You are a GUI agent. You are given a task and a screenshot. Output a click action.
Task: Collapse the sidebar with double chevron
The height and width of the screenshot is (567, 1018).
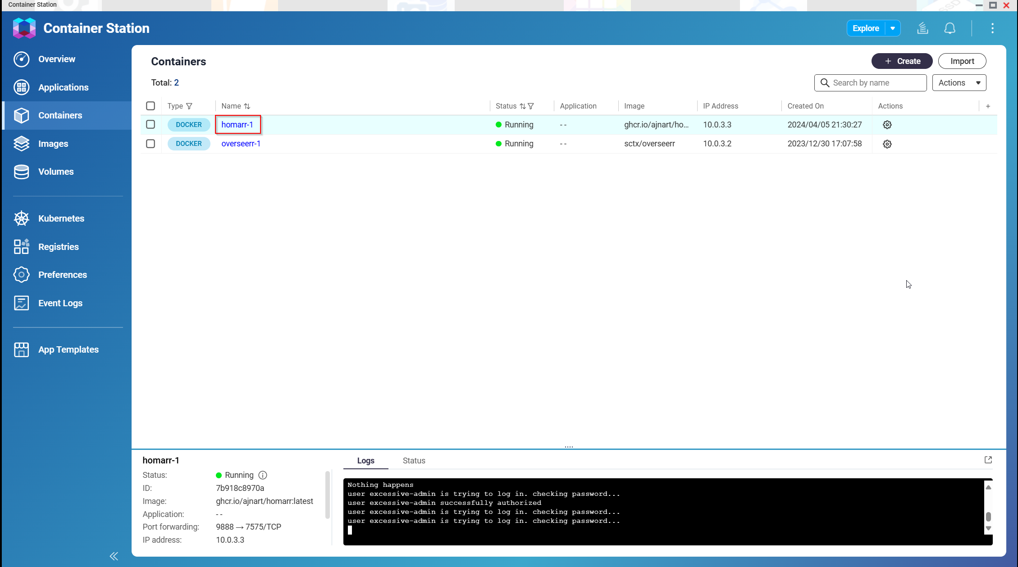pyautogui.click(x=114, y=556)
